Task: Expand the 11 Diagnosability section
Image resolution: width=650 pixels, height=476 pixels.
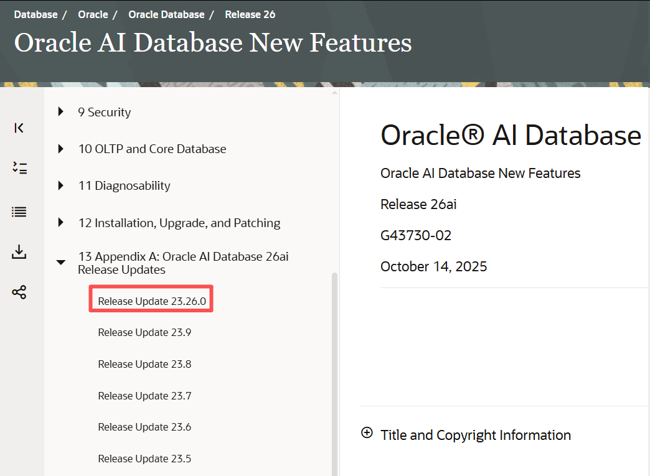Action: (60, 185)
